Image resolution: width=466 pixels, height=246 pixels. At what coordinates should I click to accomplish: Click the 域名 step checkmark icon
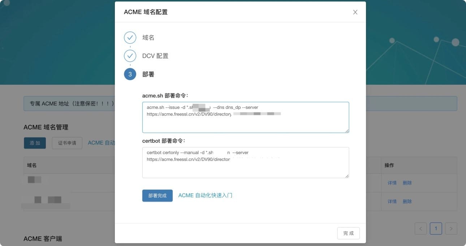(130, 38)
